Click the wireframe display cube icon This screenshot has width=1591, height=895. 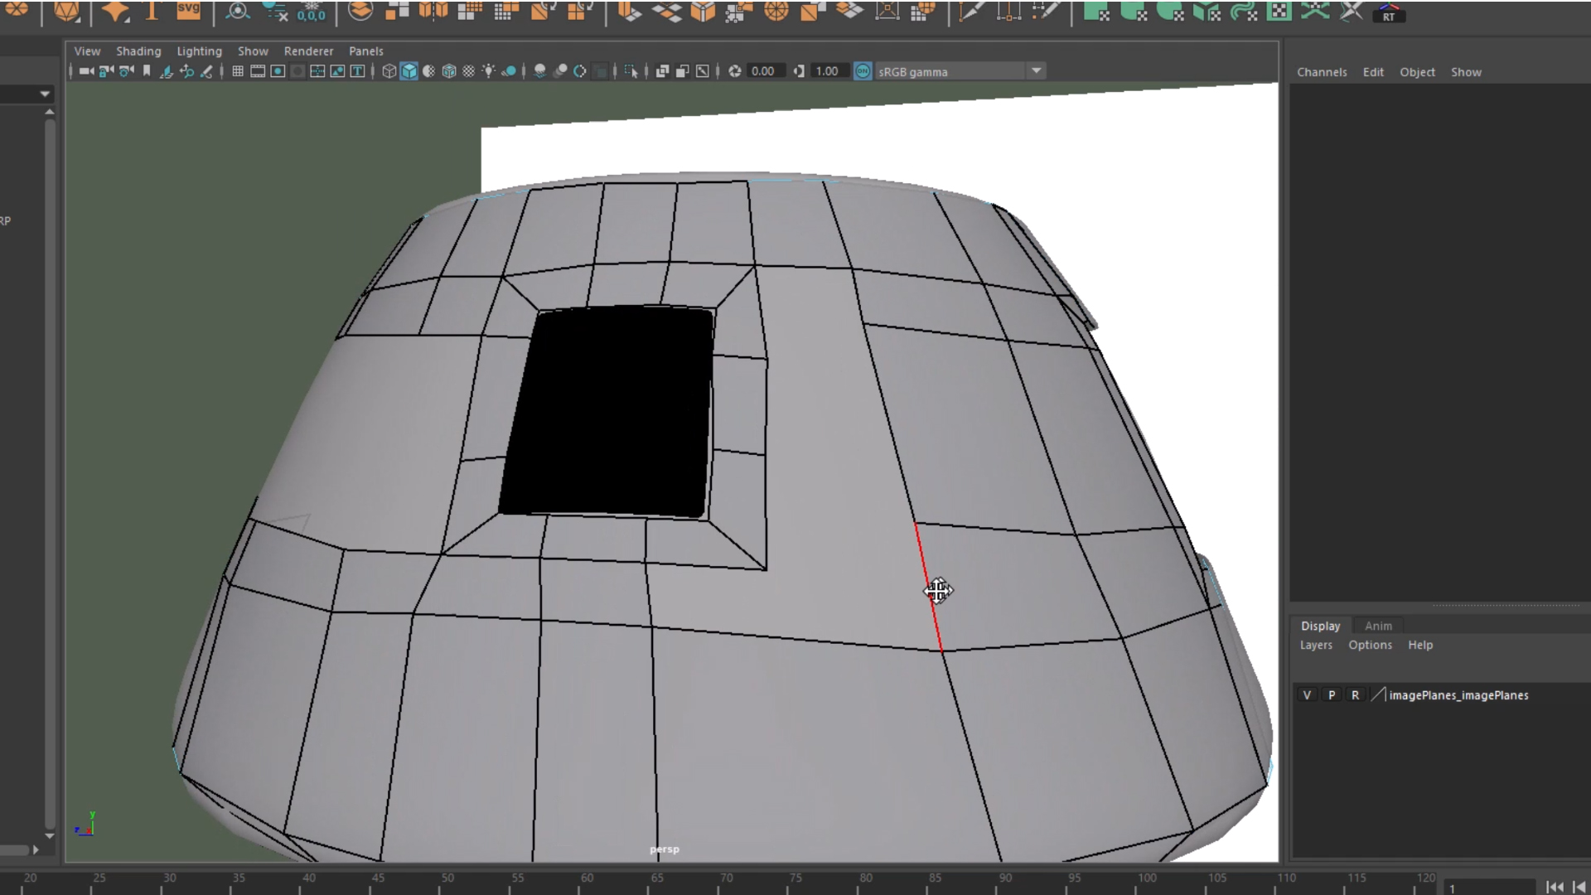pos(389,71)
